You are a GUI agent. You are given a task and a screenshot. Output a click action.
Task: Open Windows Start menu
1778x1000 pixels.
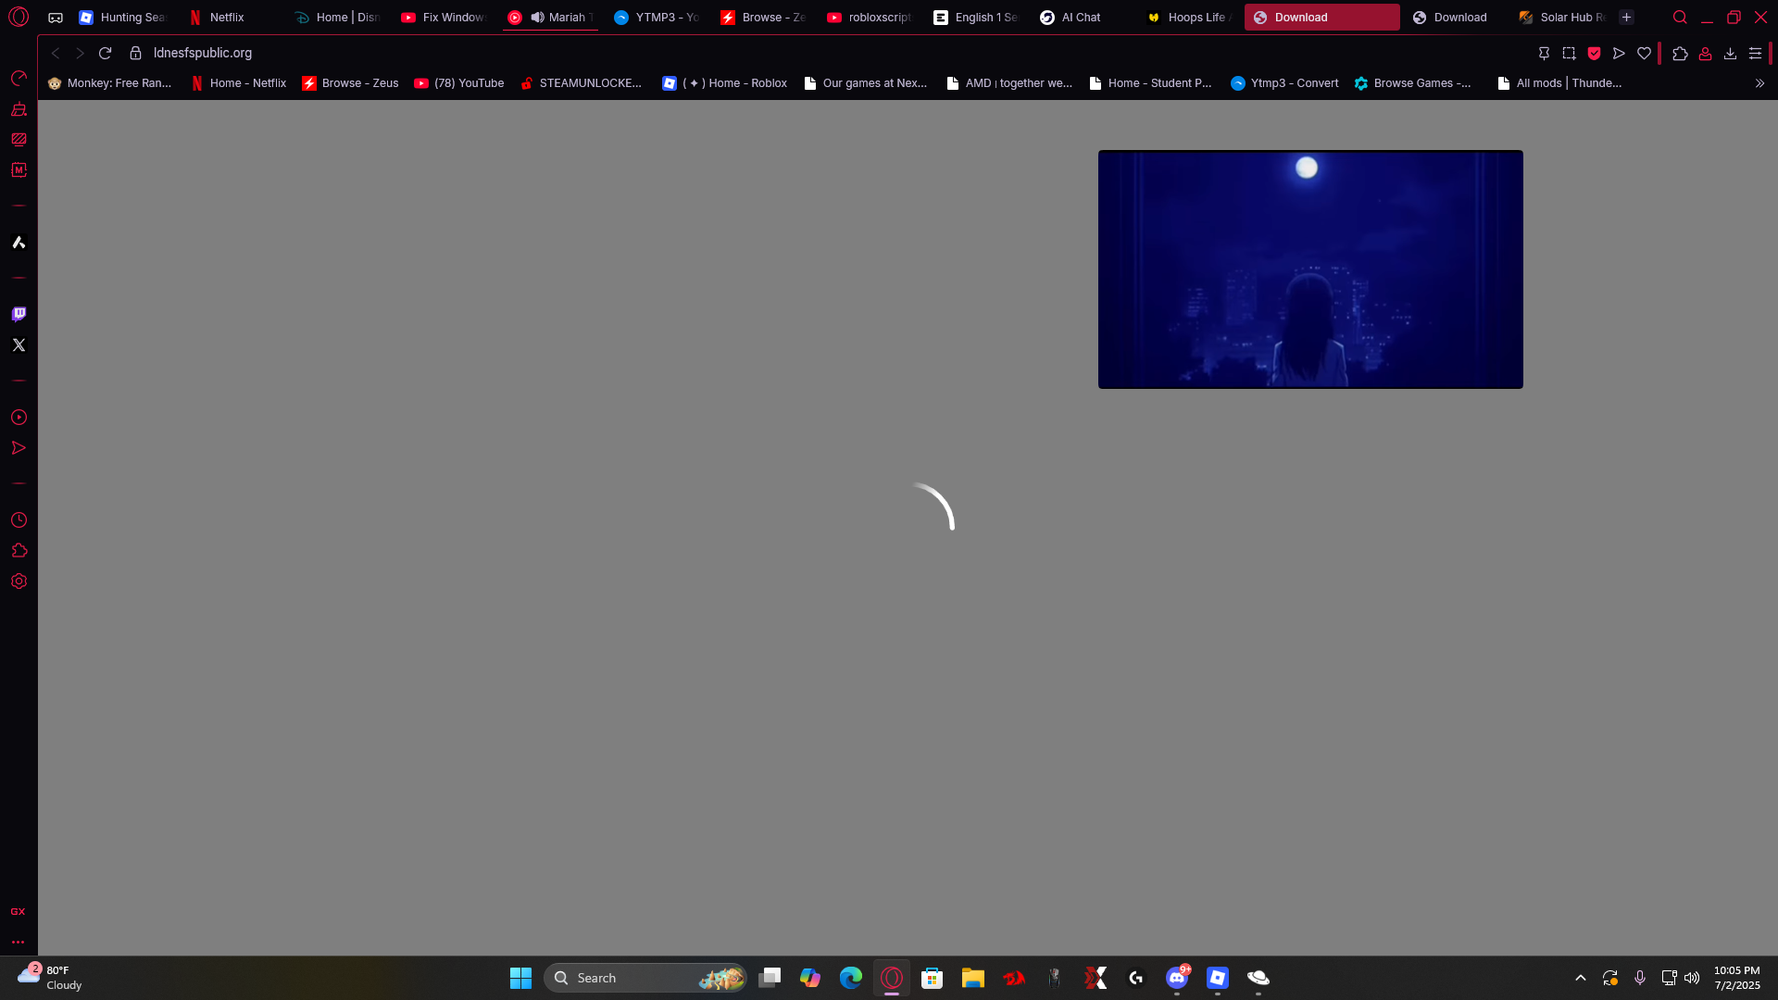tap(520, 978)
